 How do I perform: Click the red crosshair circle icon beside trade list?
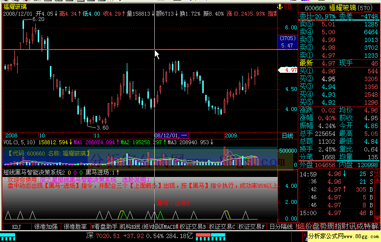pyautogui.click(x=378, y=173)
